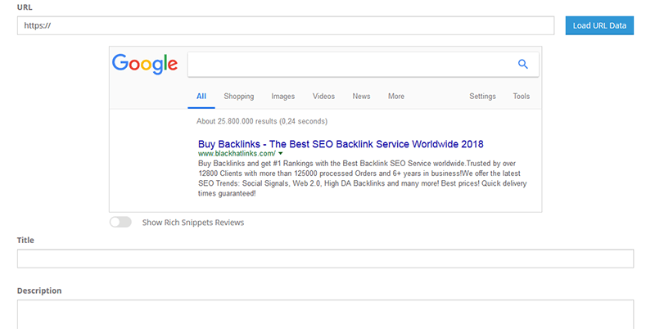Screen dimensions: 655x329
Task: Select the All tab
Action: pyautogui.click(x=201, y=96)
